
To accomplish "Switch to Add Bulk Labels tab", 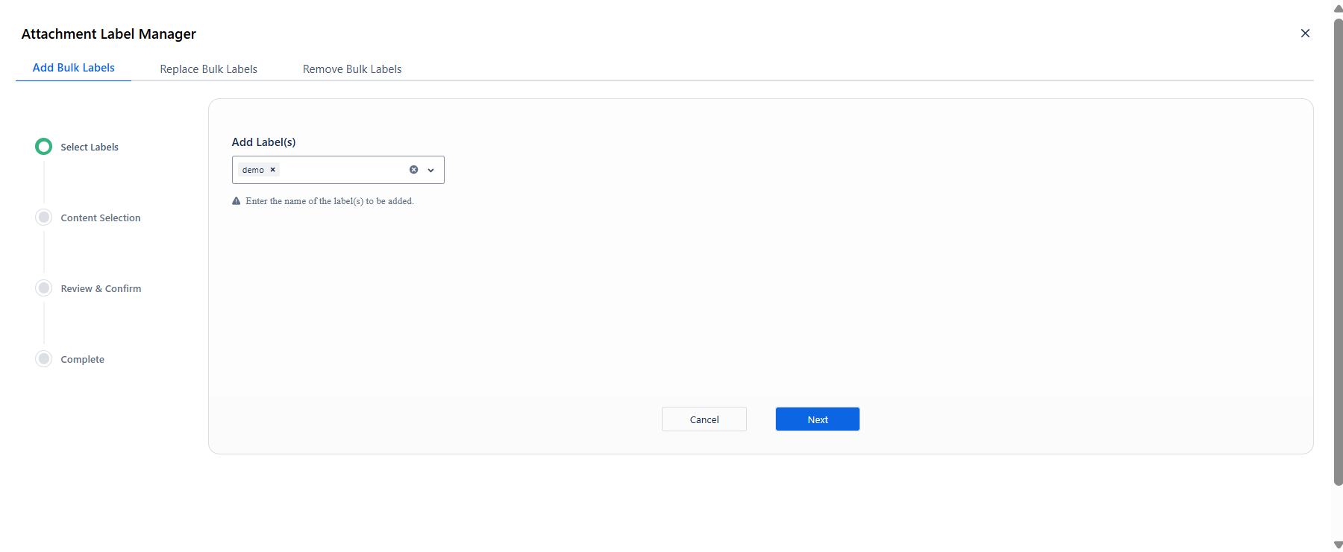I will (74, 68).
